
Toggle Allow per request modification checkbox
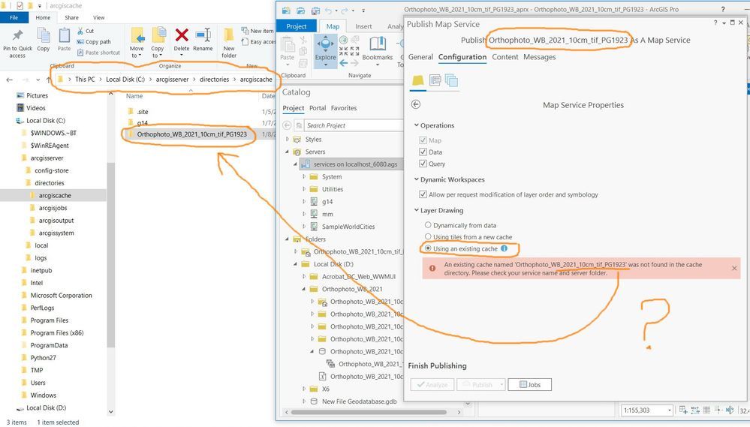(423, 194)
